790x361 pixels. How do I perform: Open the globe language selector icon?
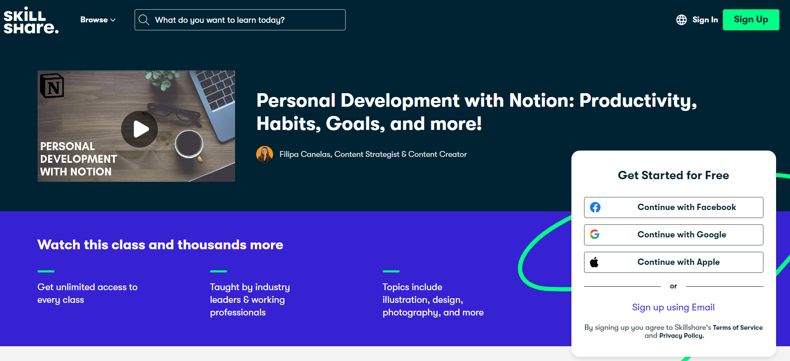pyautogui.click(x=681, y=19)
